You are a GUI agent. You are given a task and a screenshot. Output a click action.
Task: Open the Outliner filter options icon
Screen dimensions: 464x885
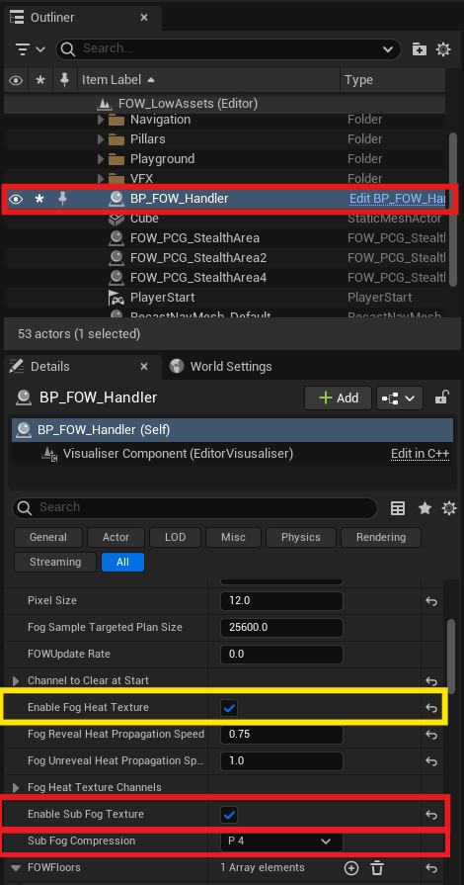coord(31,49)
